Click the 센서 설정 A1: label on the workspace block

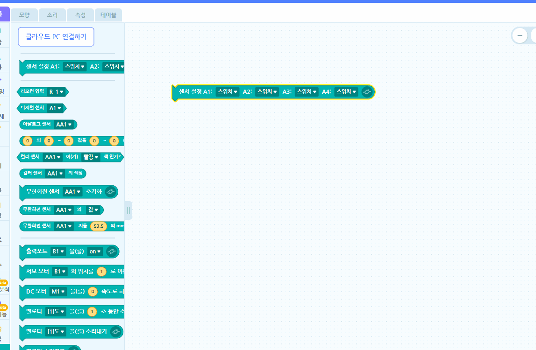click(x=196, y=91)
